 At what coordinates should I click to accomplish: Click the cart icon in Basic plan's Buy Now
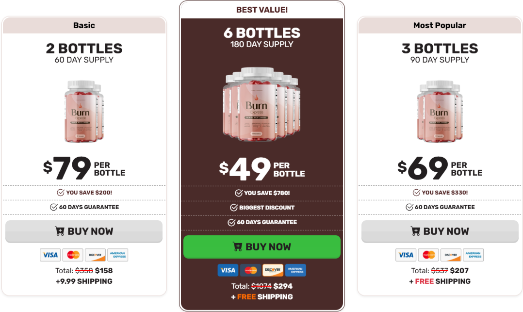click(x=60, y=231)
